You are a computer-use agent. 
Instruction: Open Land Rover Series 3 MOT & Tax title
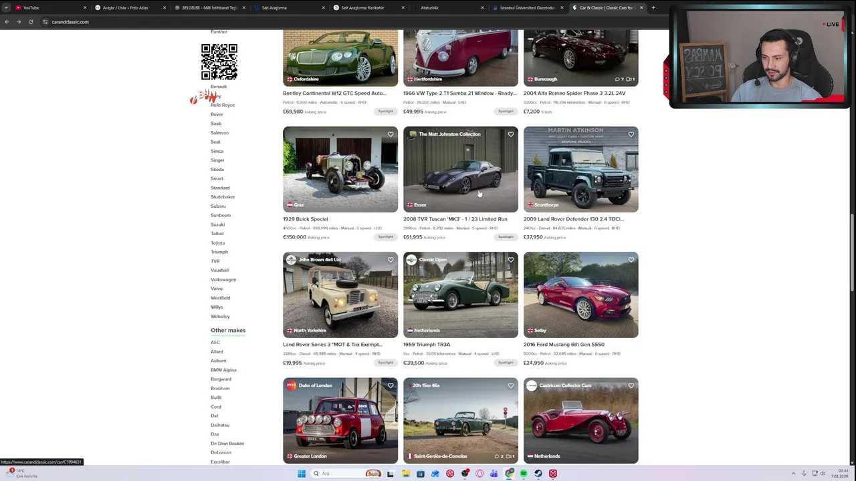[x=332, y=345]
